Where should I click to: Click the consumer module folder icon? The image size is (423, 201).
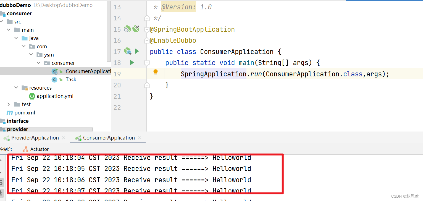(3, 14)
